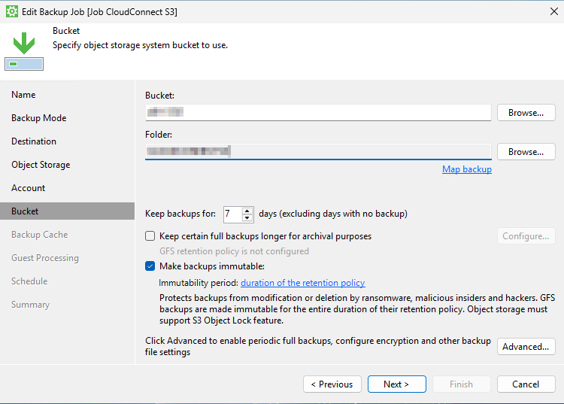Click into the Bucket name field
564x404 pixels.
pyautogui.click(x=318, y=113)
